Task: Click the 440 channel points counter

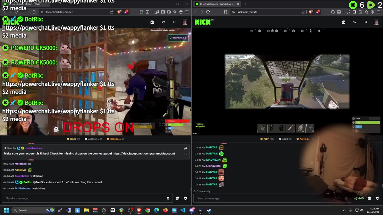Action: pos(359,198)
